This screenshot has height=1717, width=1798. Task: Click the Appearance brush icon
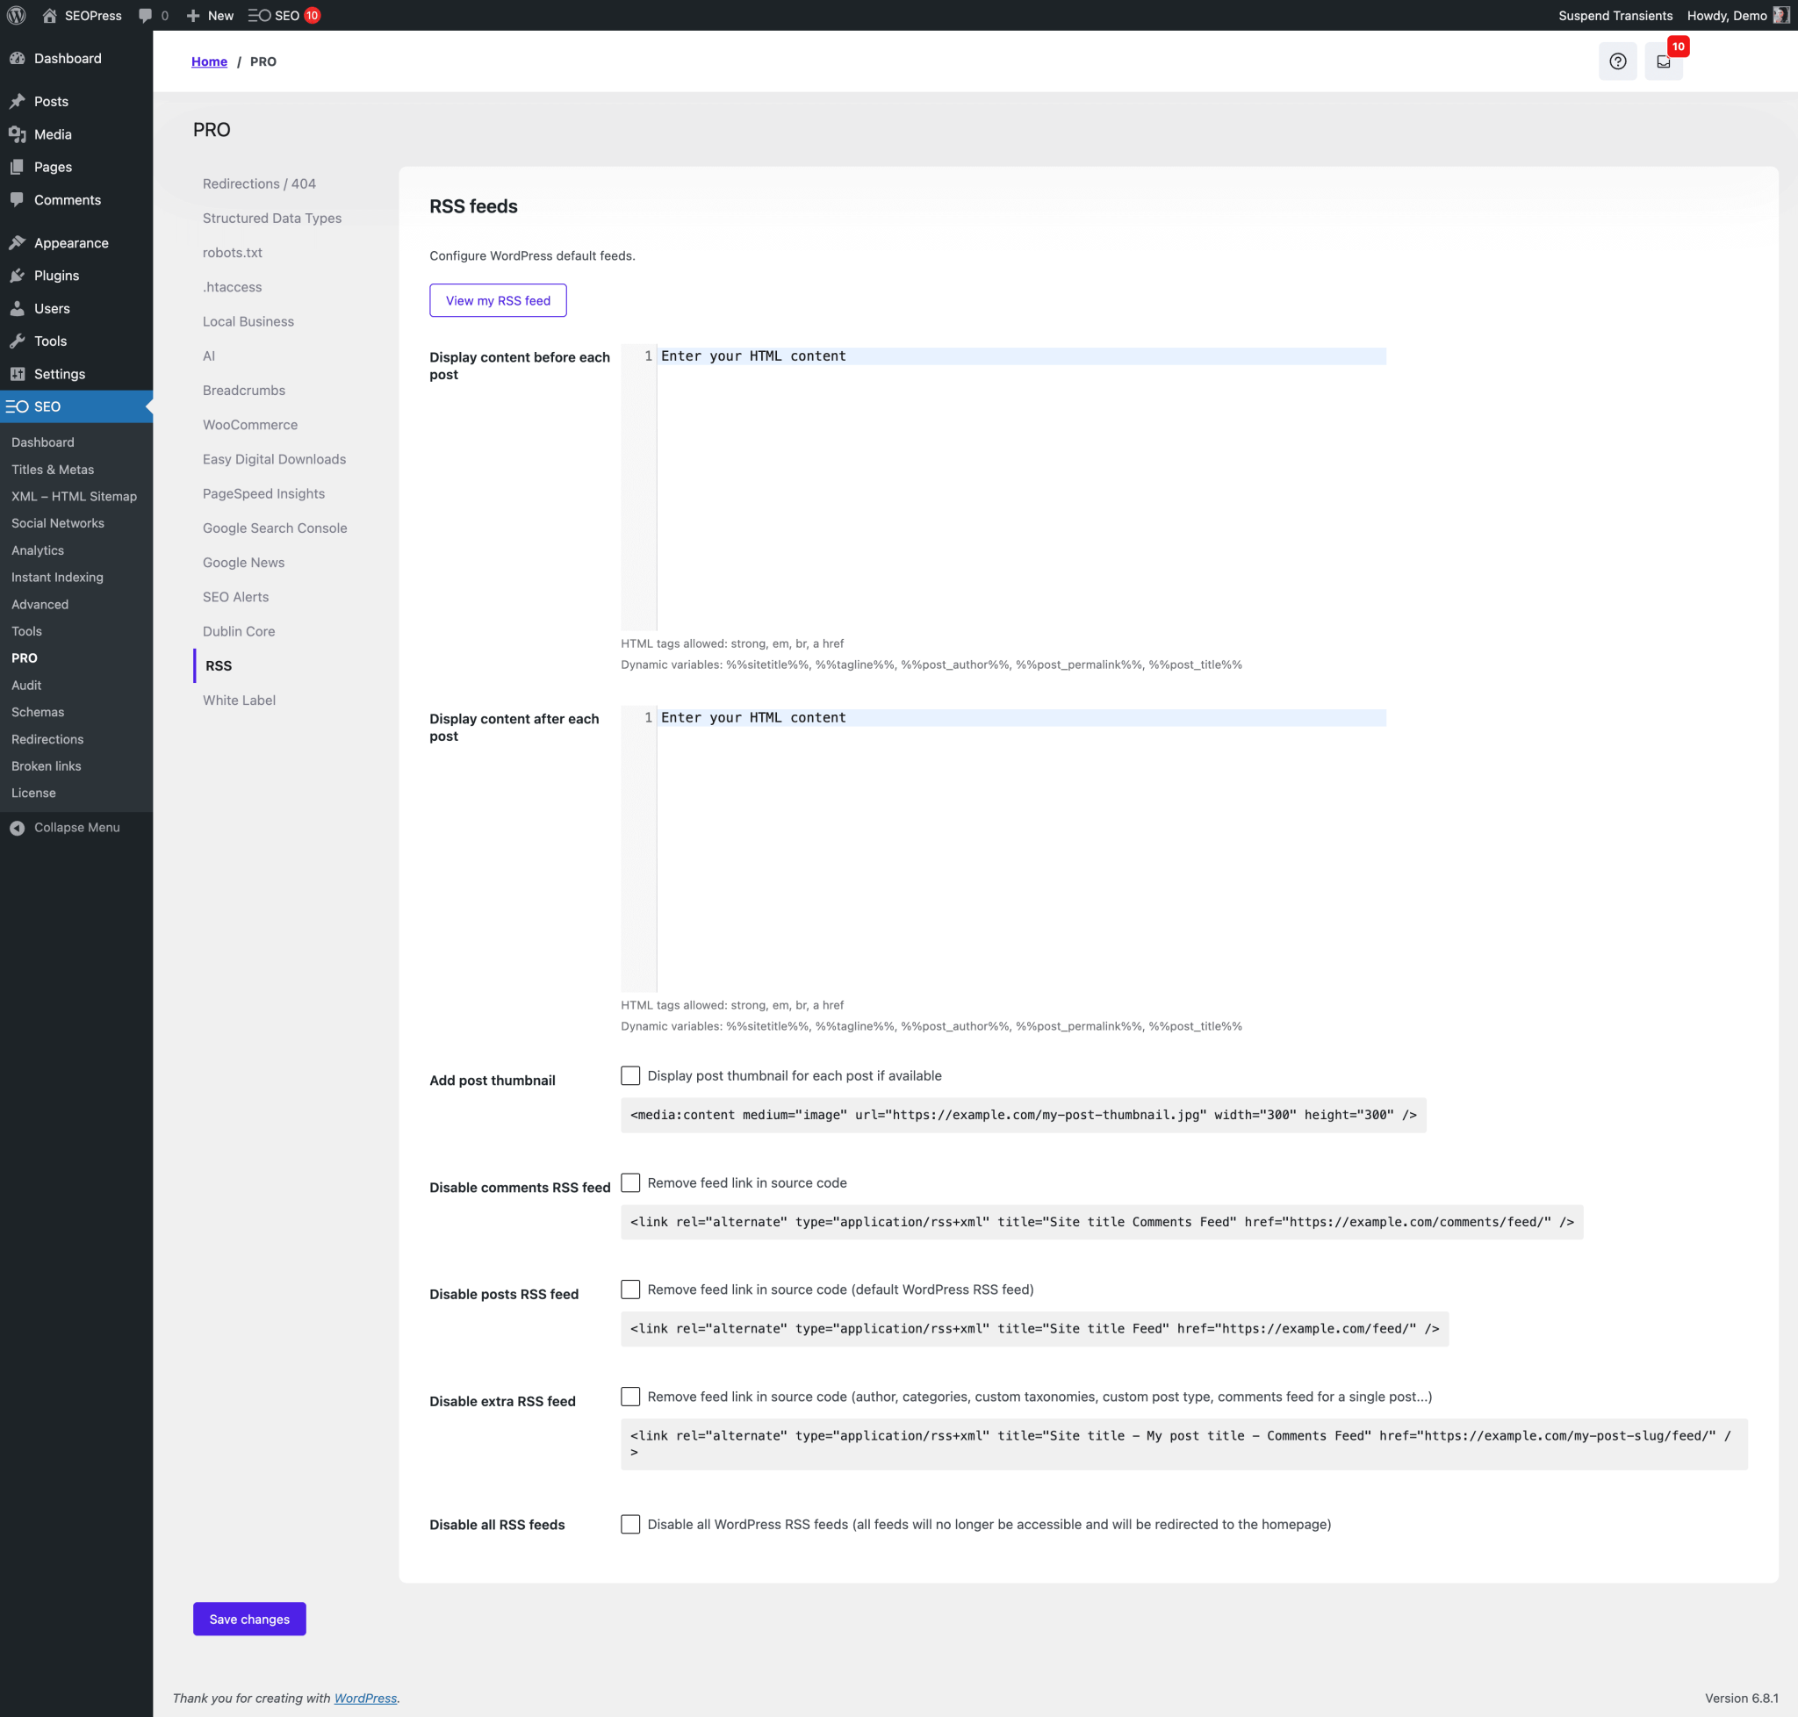[18, 242]
